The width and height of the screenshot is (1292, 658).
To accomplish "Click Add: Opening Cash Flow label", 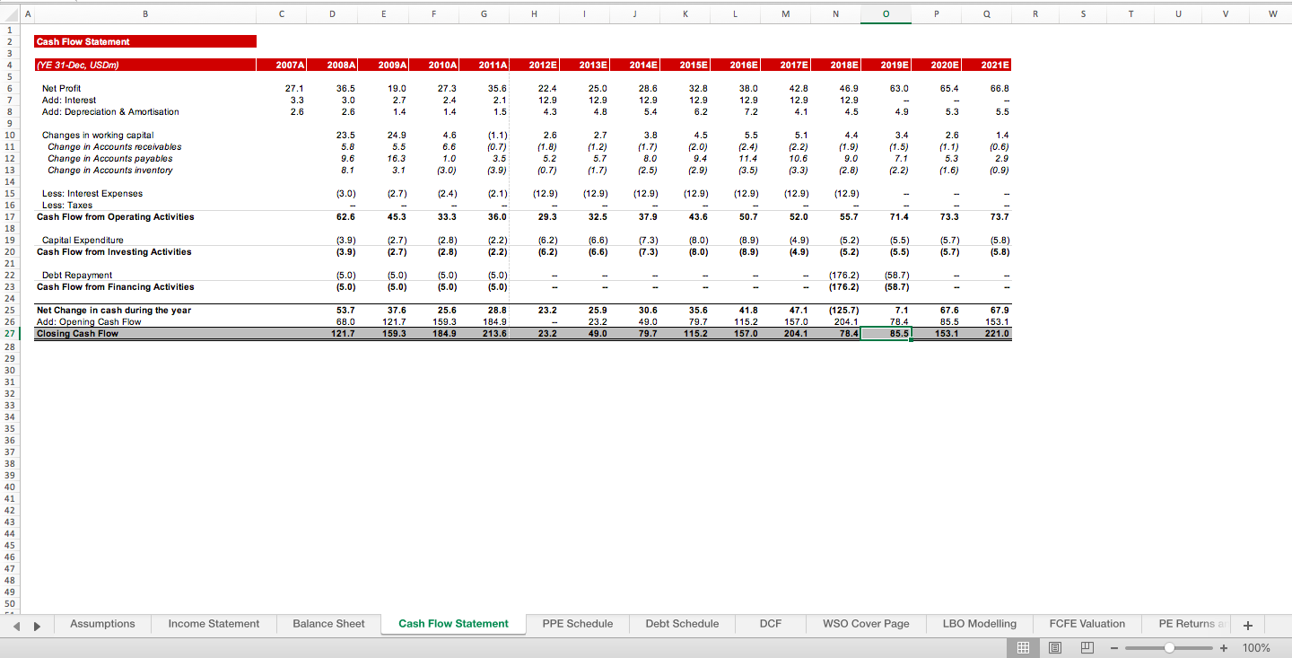I will (89, 322).
